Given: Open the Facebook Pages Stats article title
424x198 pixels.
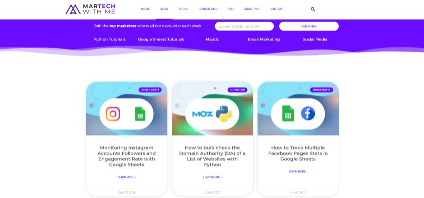Looking at the screenshot, I should pyautogui.click(x=298, y=153).
